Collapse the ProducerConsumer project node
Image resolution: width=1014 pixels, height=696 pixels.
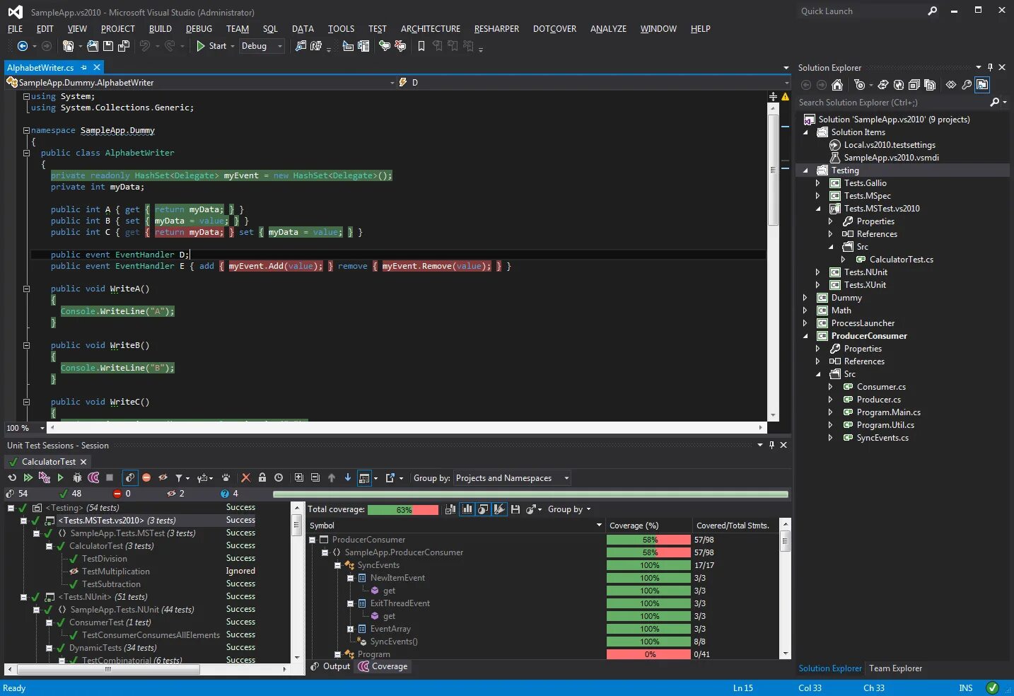(x=805, y=336)
